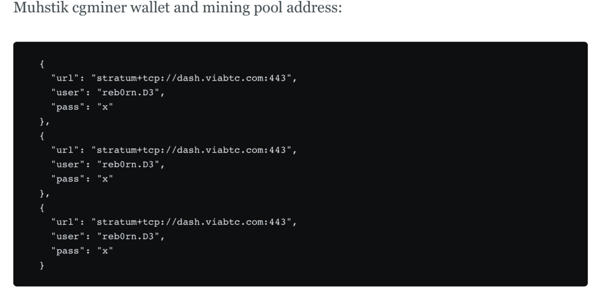Viewport: 597px width, 296px height.
Task: Click the first '},' closing brace with comma
Action: 44,122
